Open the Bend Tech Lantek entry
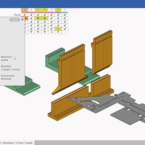The image size is (145, 145). click(6, 58)
